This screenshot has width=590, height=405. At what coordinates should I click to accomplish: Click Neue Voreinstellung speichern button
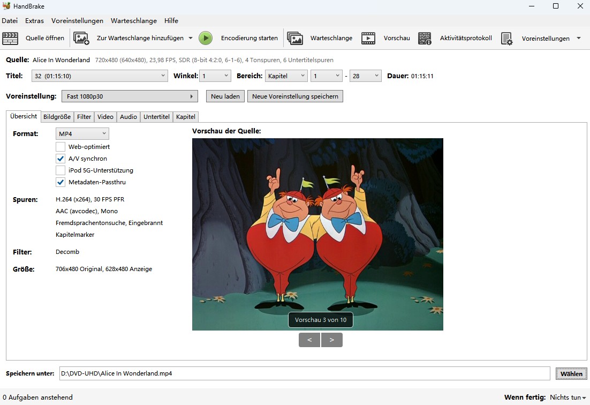click(x=295, y=96)
